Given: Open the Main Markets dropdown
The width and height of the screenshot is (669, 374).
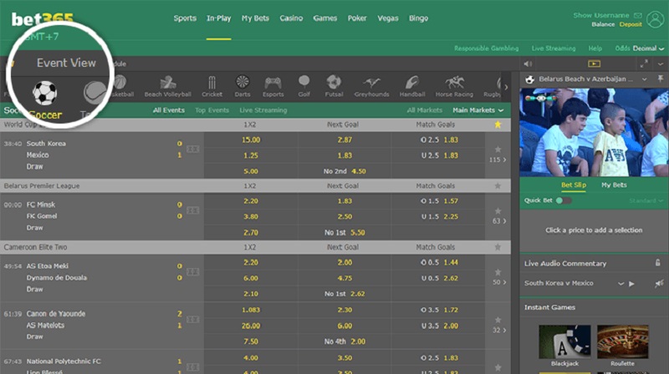Looking at the screenshot, I should 477,110.
